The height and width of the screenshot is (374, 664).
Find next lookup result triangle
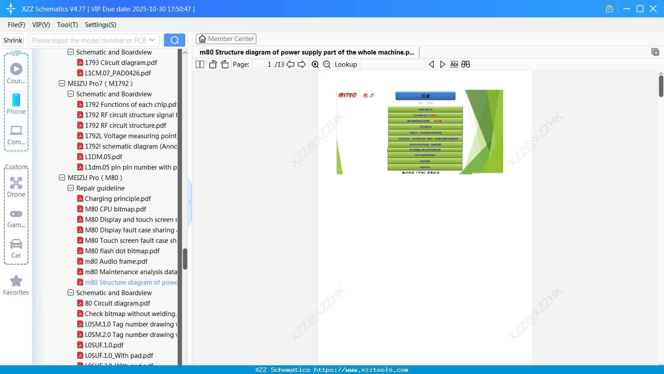pyautogui.click(x=443, y=65)
